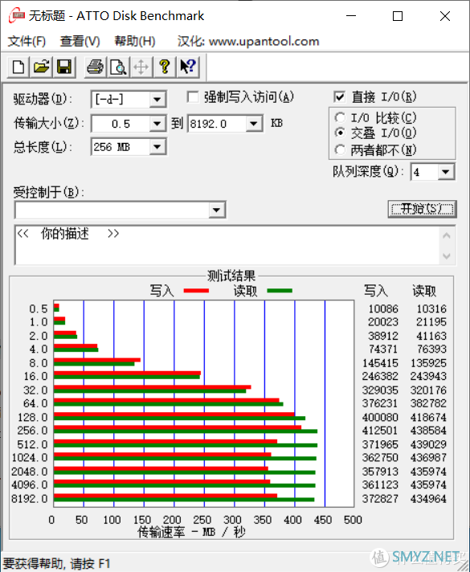
Task: Maximize the ATTO Disk Benchmark window
Action: (x=398, y=16)
